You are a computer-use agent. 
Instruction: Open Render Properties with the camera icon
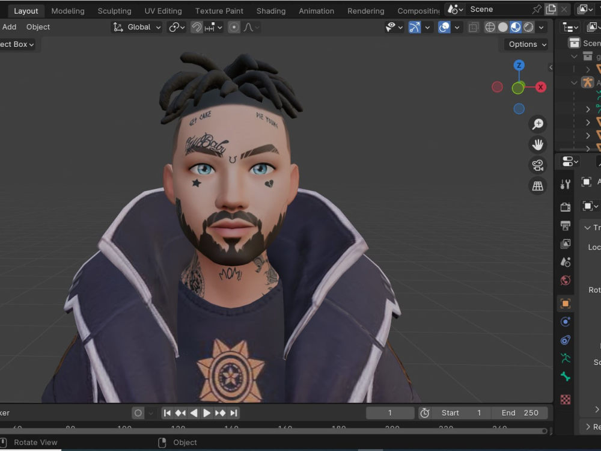[x=565, y=206]
